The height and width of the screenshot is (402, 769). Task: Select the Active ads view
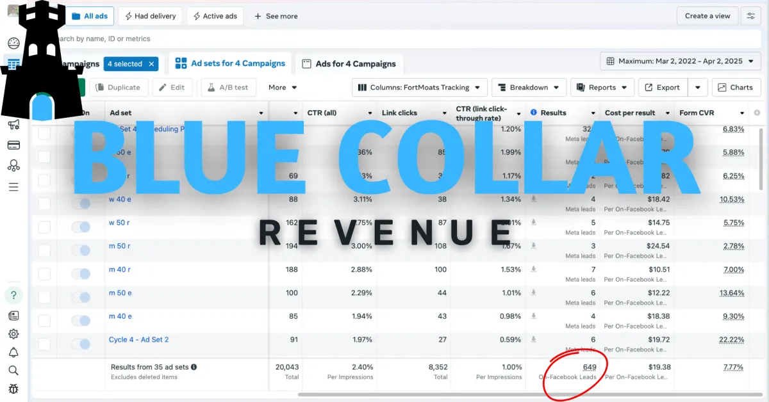coord(216,16)
